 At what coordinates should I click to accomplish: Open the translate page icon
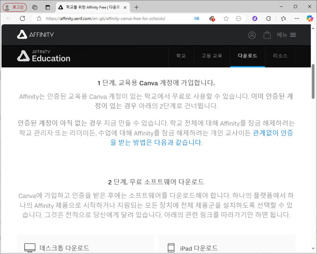pos(197,19)
